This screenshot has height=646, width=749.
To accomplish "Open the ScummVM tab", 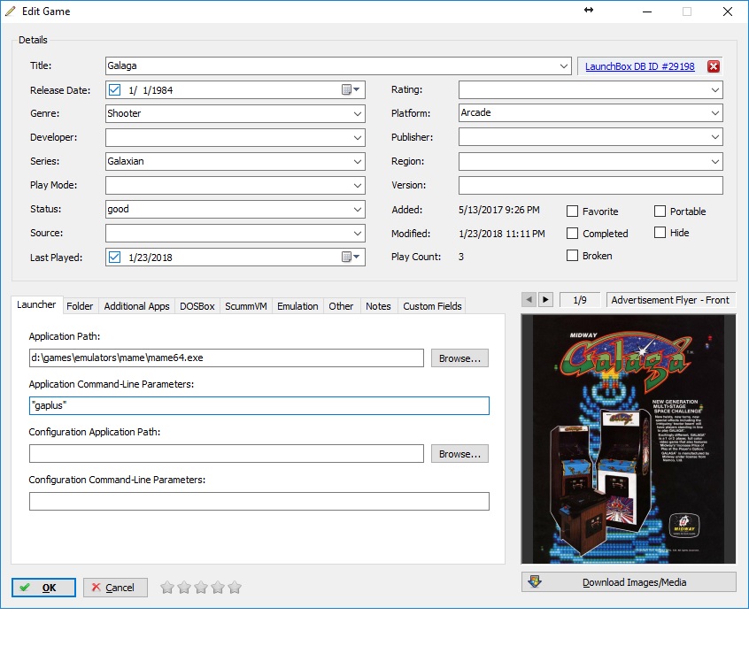I will click(246, 306).
